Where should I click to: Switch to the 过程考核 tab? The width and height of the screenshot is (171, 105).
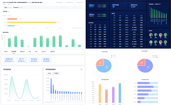tap(52, 52)
